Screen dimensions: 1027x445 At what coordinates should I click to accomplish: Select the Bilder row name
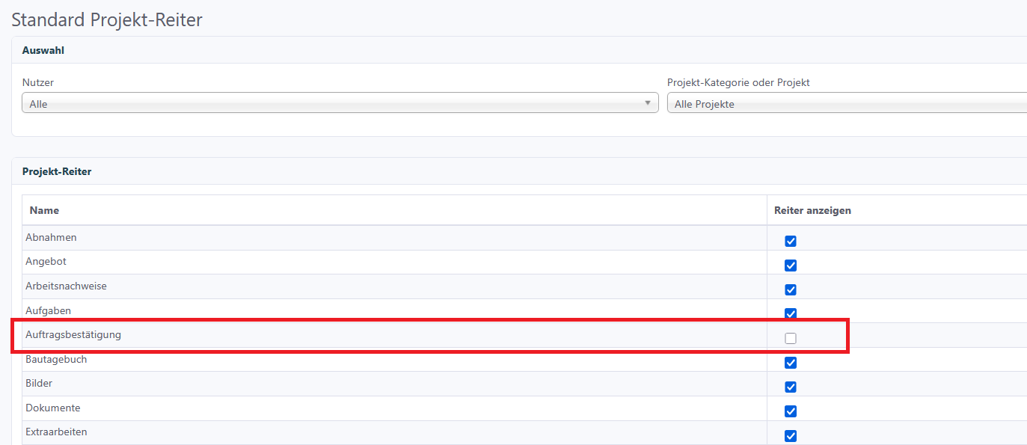tap(39, 383)
